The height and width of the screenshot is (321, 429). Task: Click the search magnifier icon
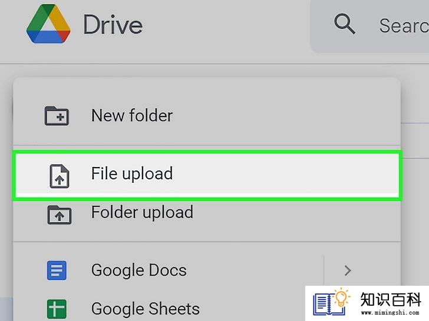345,24
